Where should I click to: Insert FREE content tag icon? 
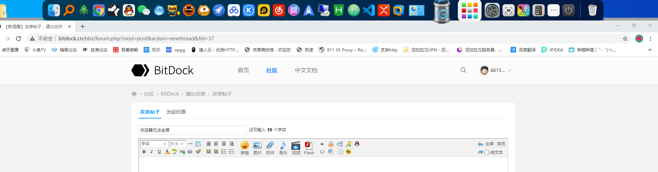pos(331,144)
